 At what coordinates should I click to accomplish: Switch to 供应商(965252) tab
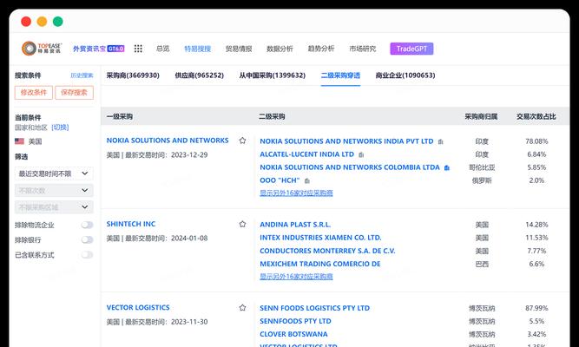(x=200, y=75)
